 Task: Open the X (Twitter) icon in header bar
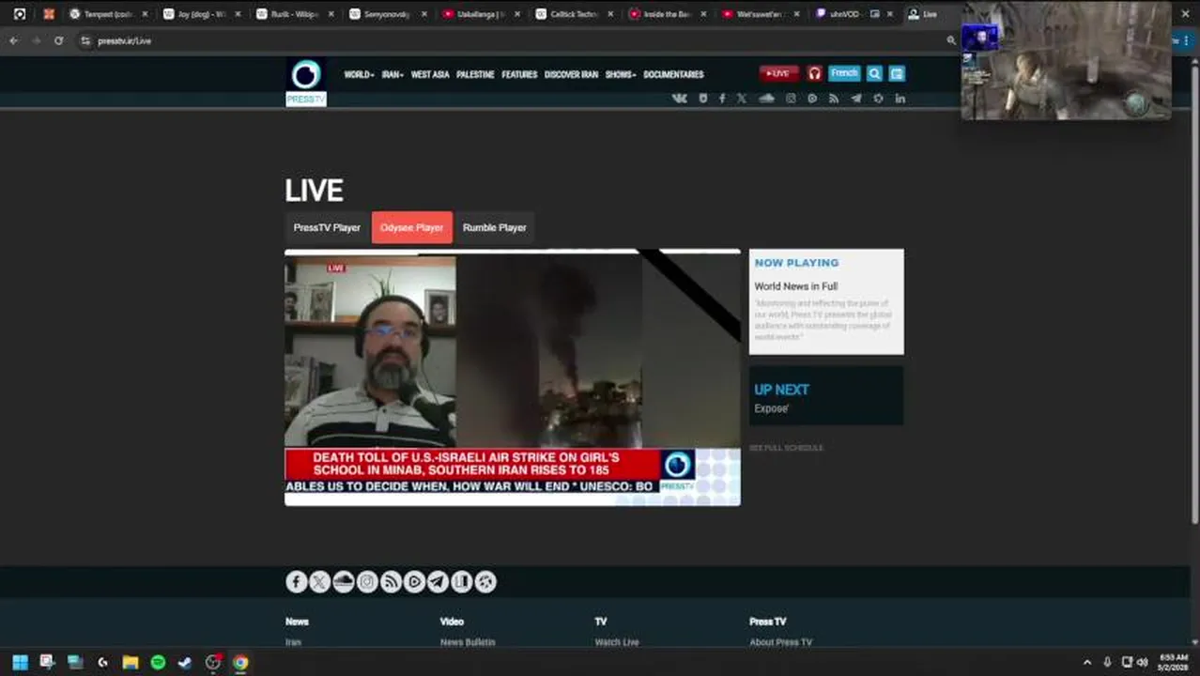(x=742, y=99)
